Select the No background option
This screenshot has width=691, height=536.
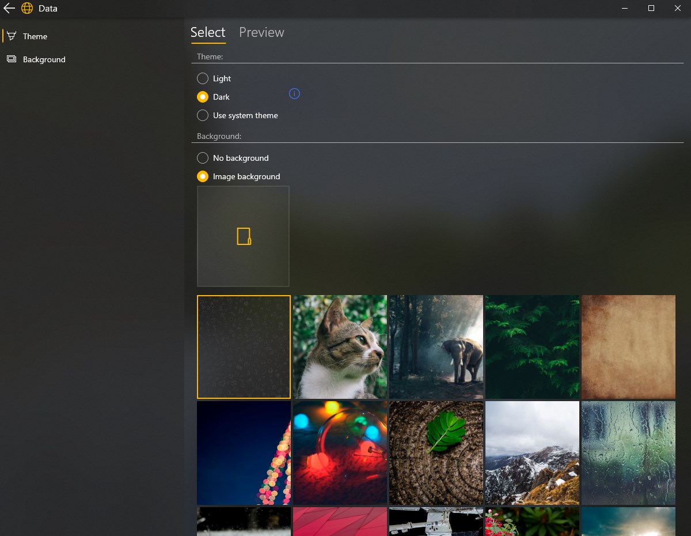click(233, 158)
